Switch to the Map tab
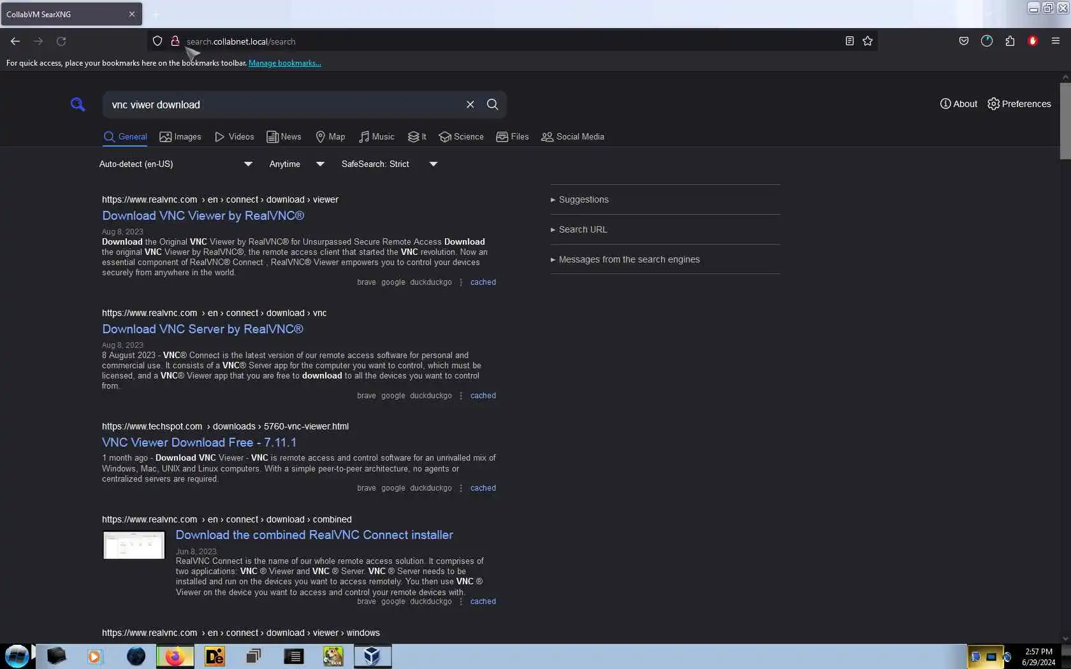Image resolution: width=1071 pixels, height=669 pixels. (330, 137)
